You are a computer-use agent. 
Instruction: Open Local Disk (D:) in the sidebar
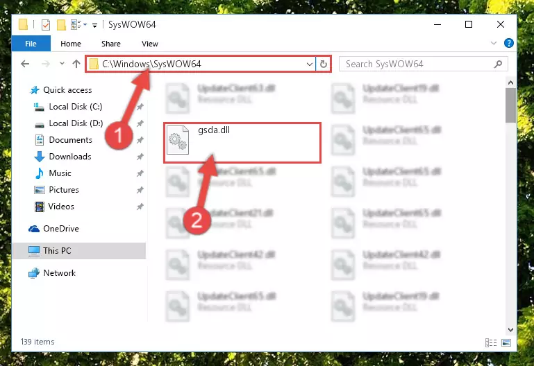tap(76, 123)
